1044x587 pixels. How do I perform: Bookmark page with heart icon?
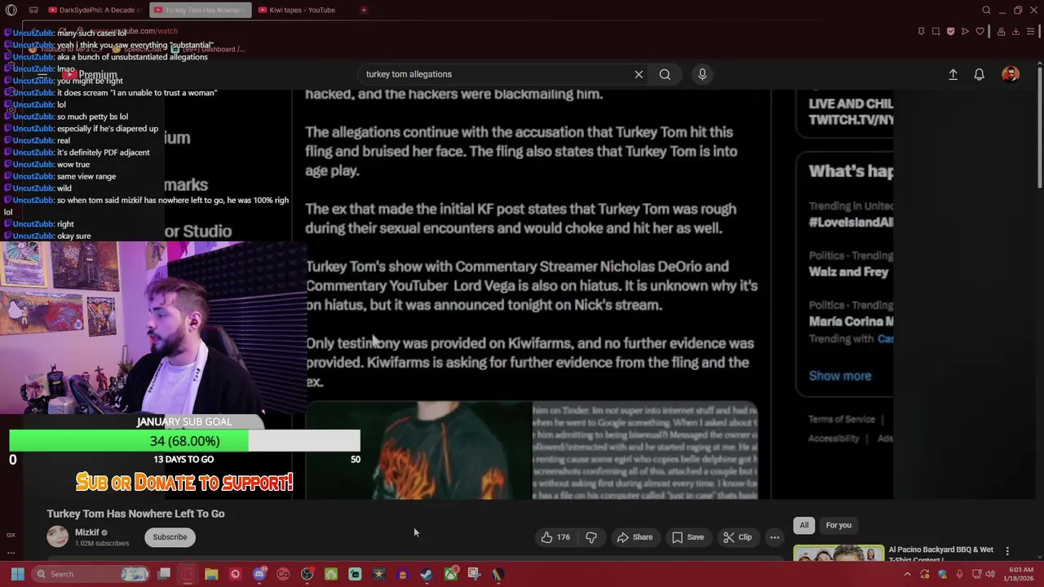tap(980, 31)
